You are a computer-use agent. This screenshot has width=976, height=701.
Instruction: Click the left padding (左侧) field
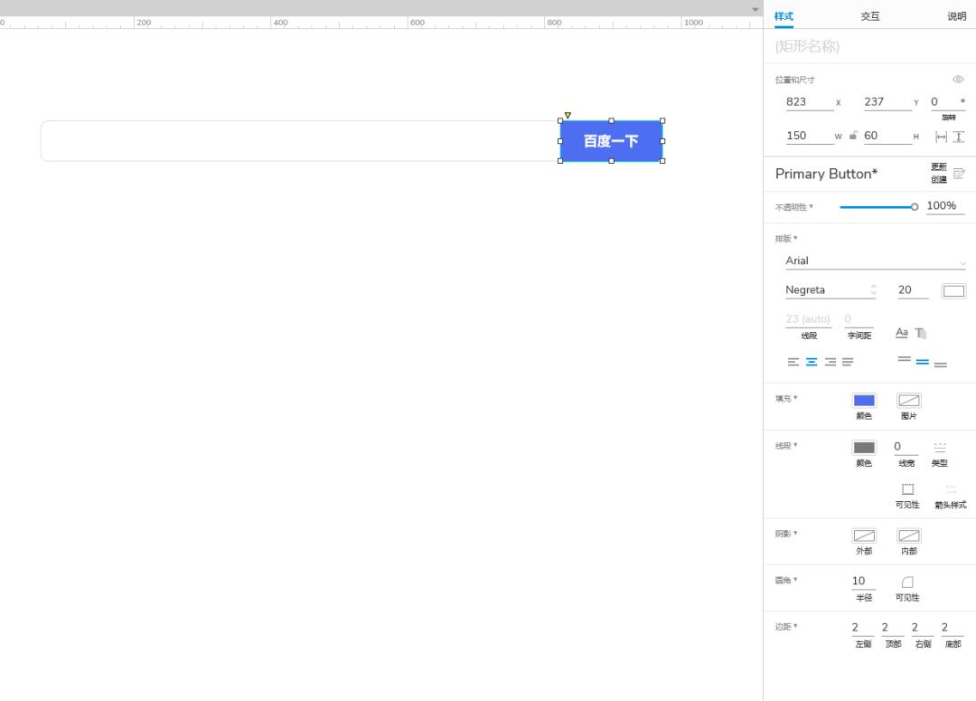862,628
